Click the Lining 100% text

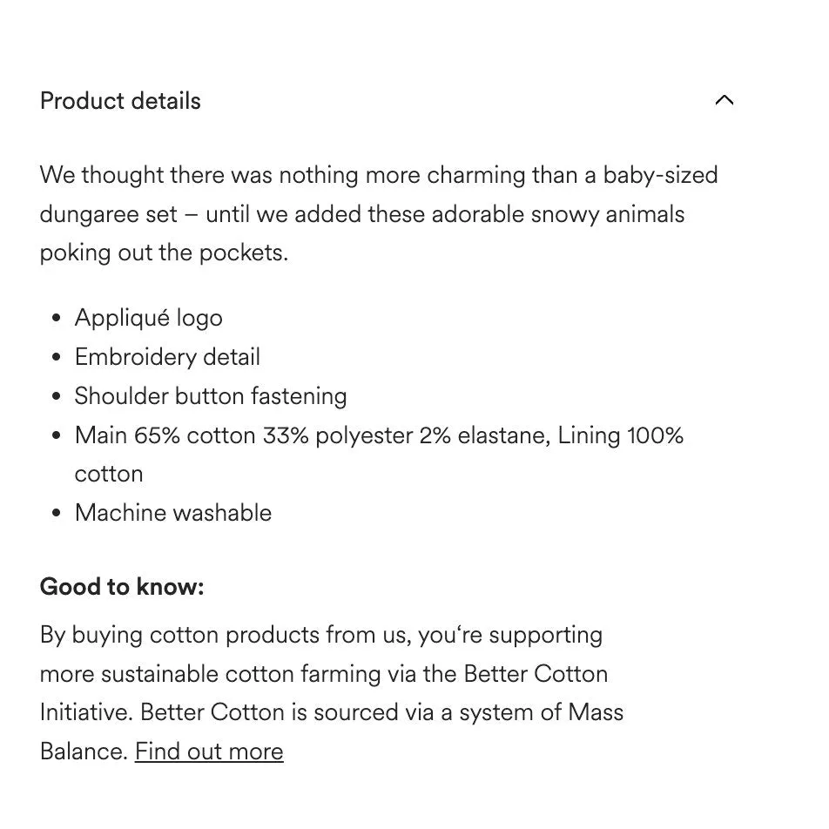620,435
